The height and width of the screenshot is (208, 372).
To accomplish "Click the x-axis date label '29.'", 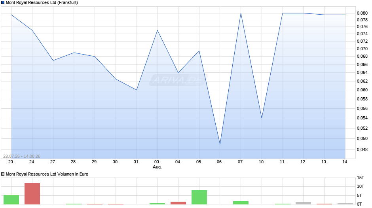I will [x=95, y=162].
